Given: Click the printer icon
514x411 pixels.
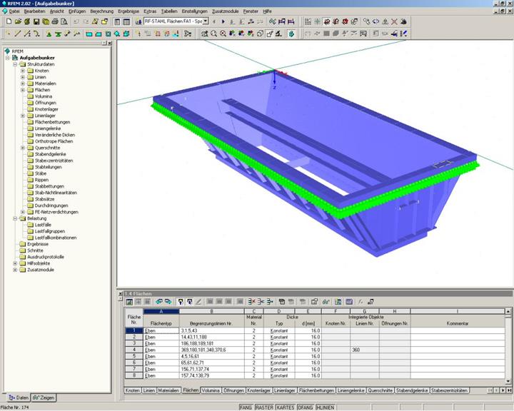Looking at the screenshot, I should 55,21.
